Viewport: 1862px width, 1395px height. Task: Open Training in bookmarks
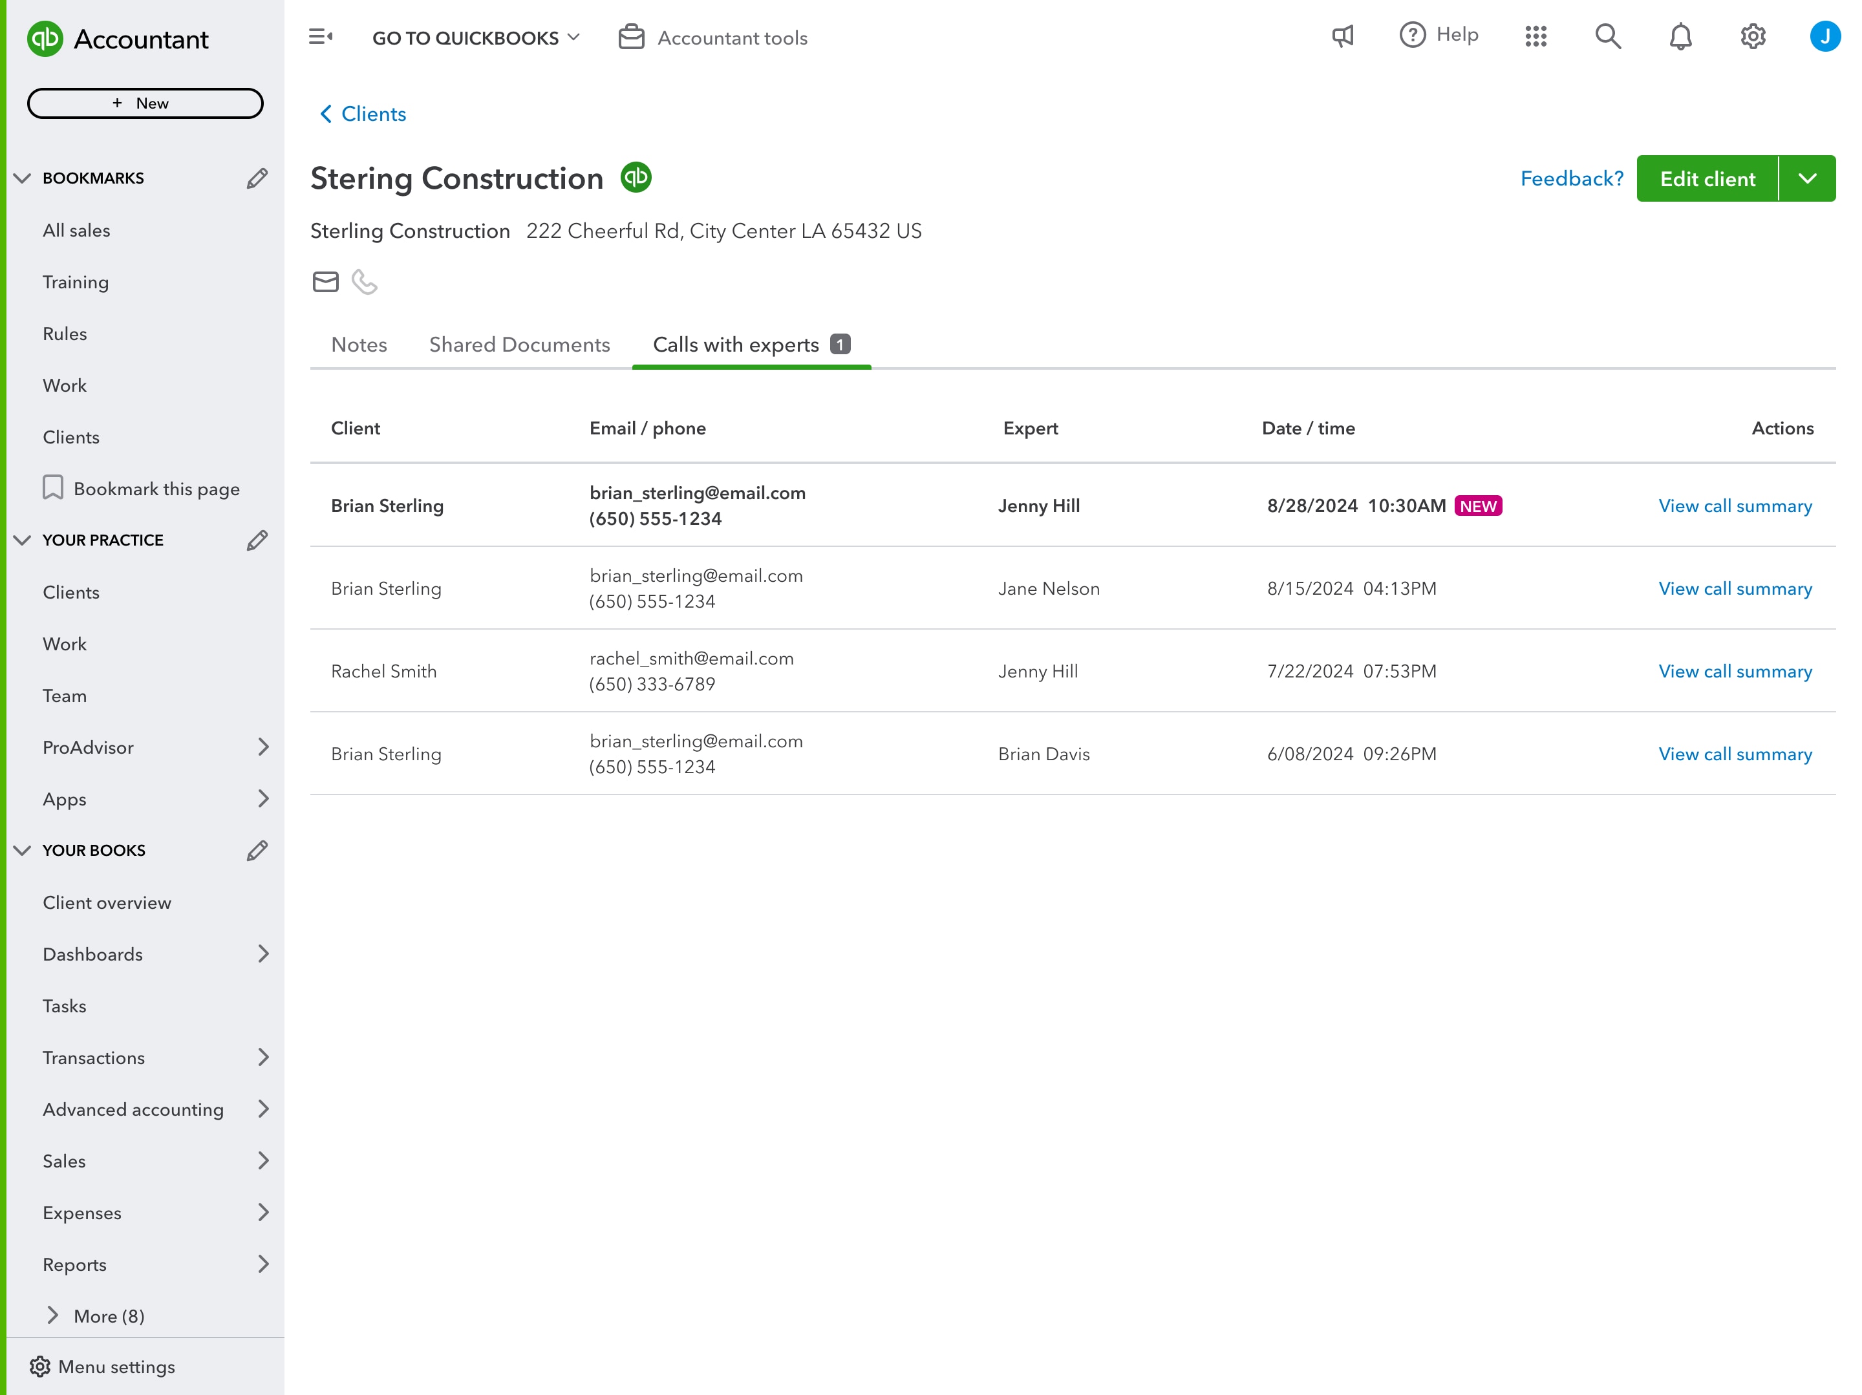(x=76, y=282)
